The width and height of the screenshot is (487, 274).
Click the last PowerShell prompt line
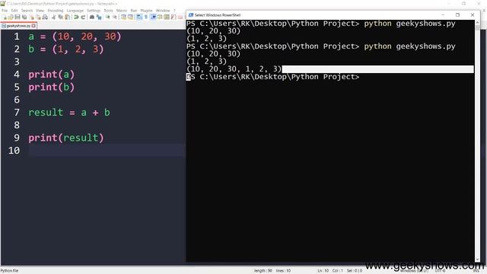272,77
